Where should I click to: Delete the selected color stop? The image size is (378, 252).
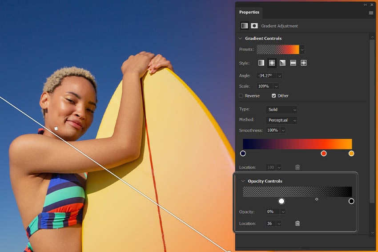tap(298, 167)
